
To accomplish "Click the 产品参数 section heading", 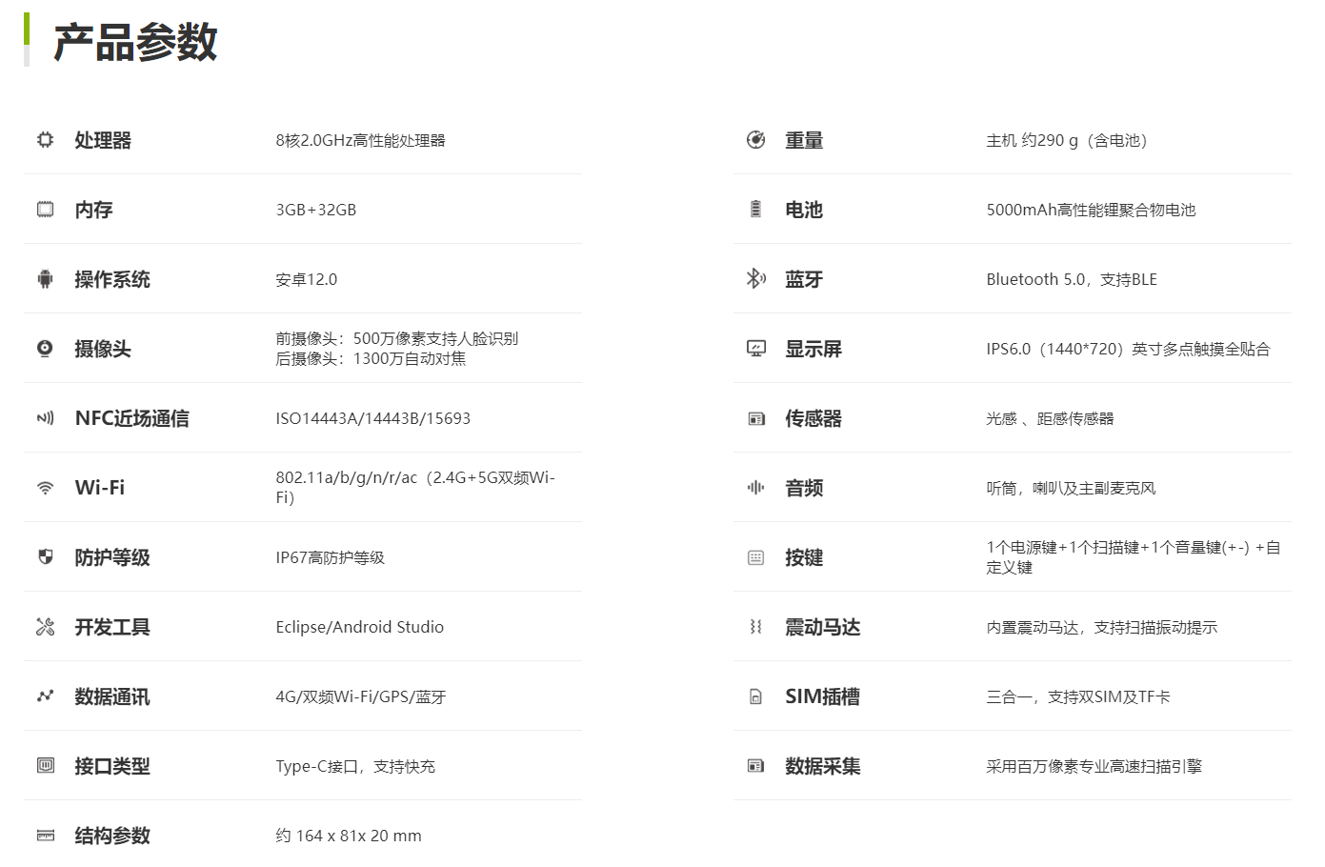I will click(135, 42).
